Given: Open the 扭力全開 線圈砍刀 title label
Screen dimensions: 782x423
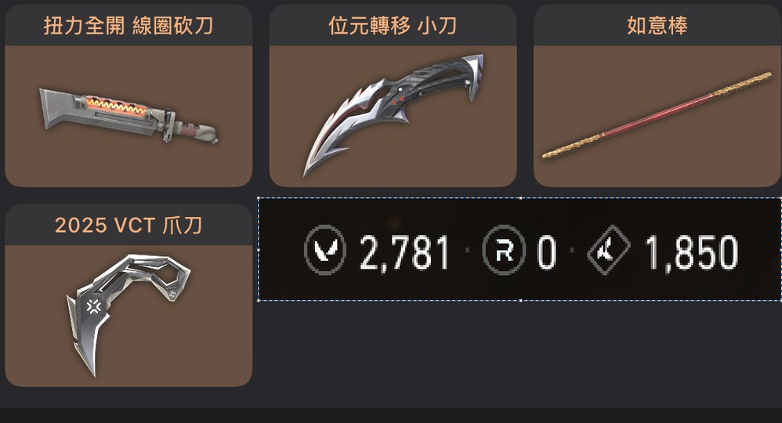Looking at the screenshot, I should pyautogui.click(x=129, y=25).
